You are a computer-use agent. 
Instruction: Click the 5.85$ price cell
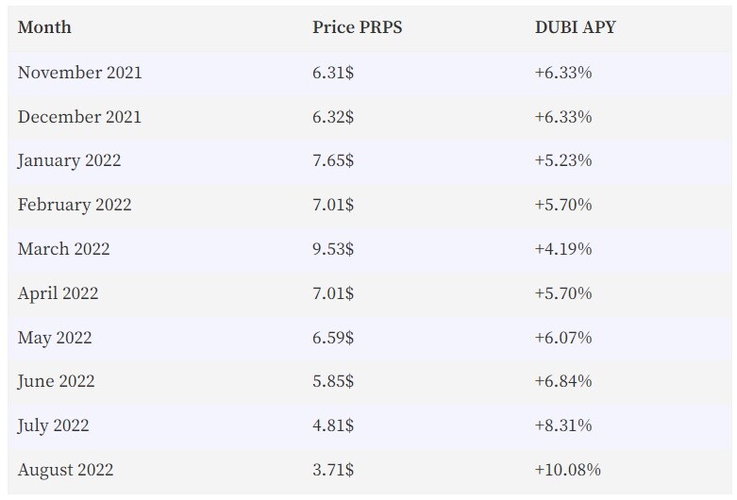pos(333,381)
